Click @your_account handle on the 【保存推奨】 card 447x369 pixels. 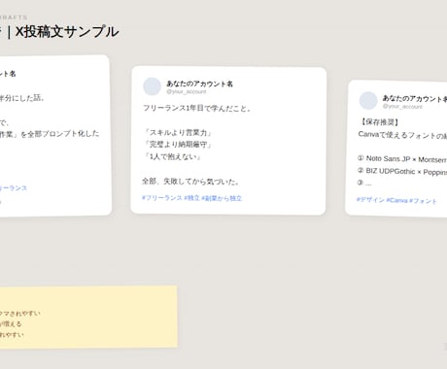(x=402, y=106)
